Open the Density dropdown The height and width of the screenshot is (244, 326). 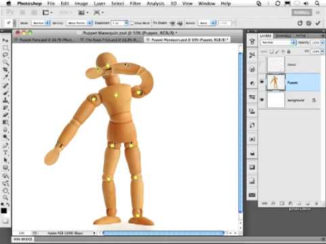(x=79, y=23)
